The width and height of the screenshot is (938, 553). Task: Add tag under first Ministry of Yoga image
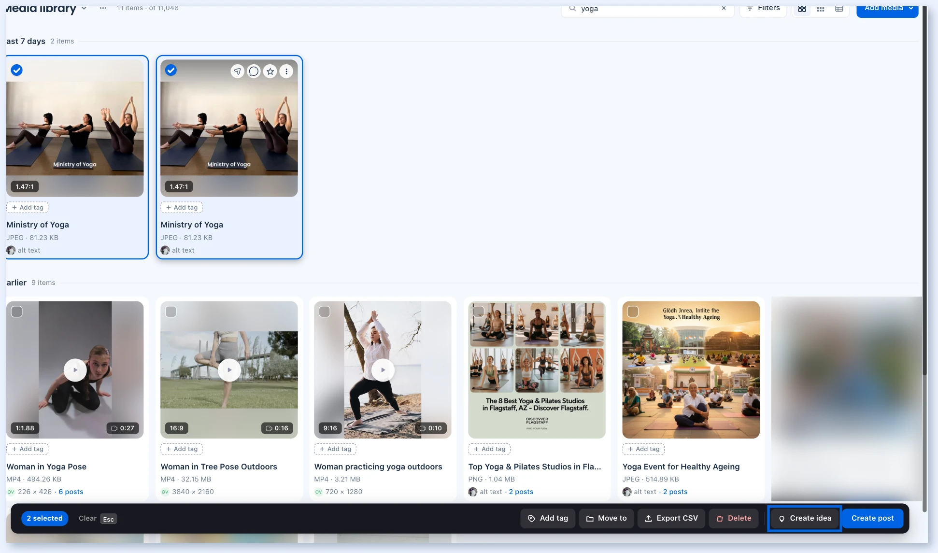(28, 207)
